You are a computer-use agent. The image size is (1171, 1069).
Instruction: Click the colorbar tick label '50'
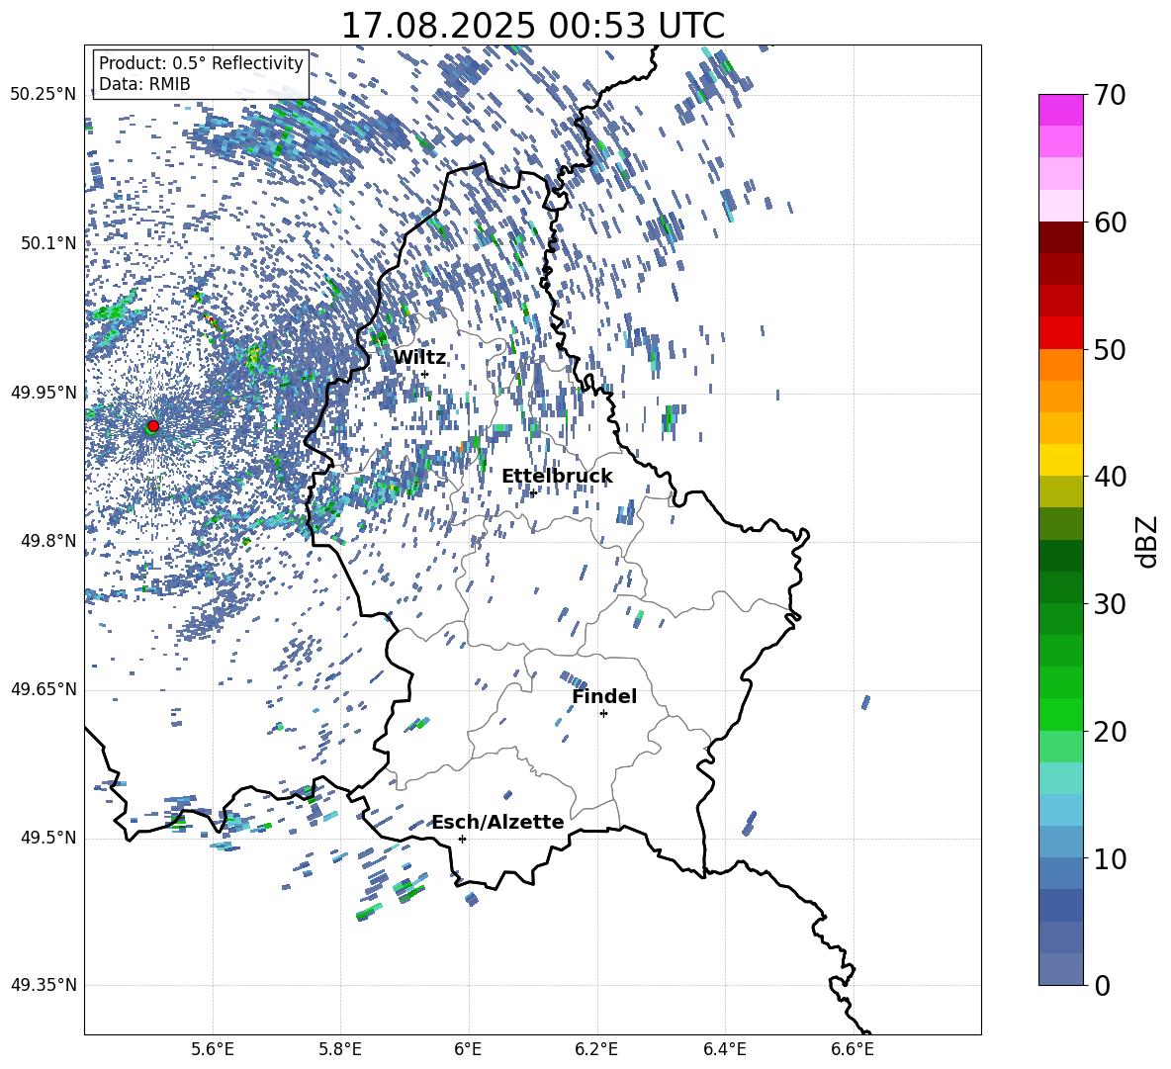(1111, 349)
